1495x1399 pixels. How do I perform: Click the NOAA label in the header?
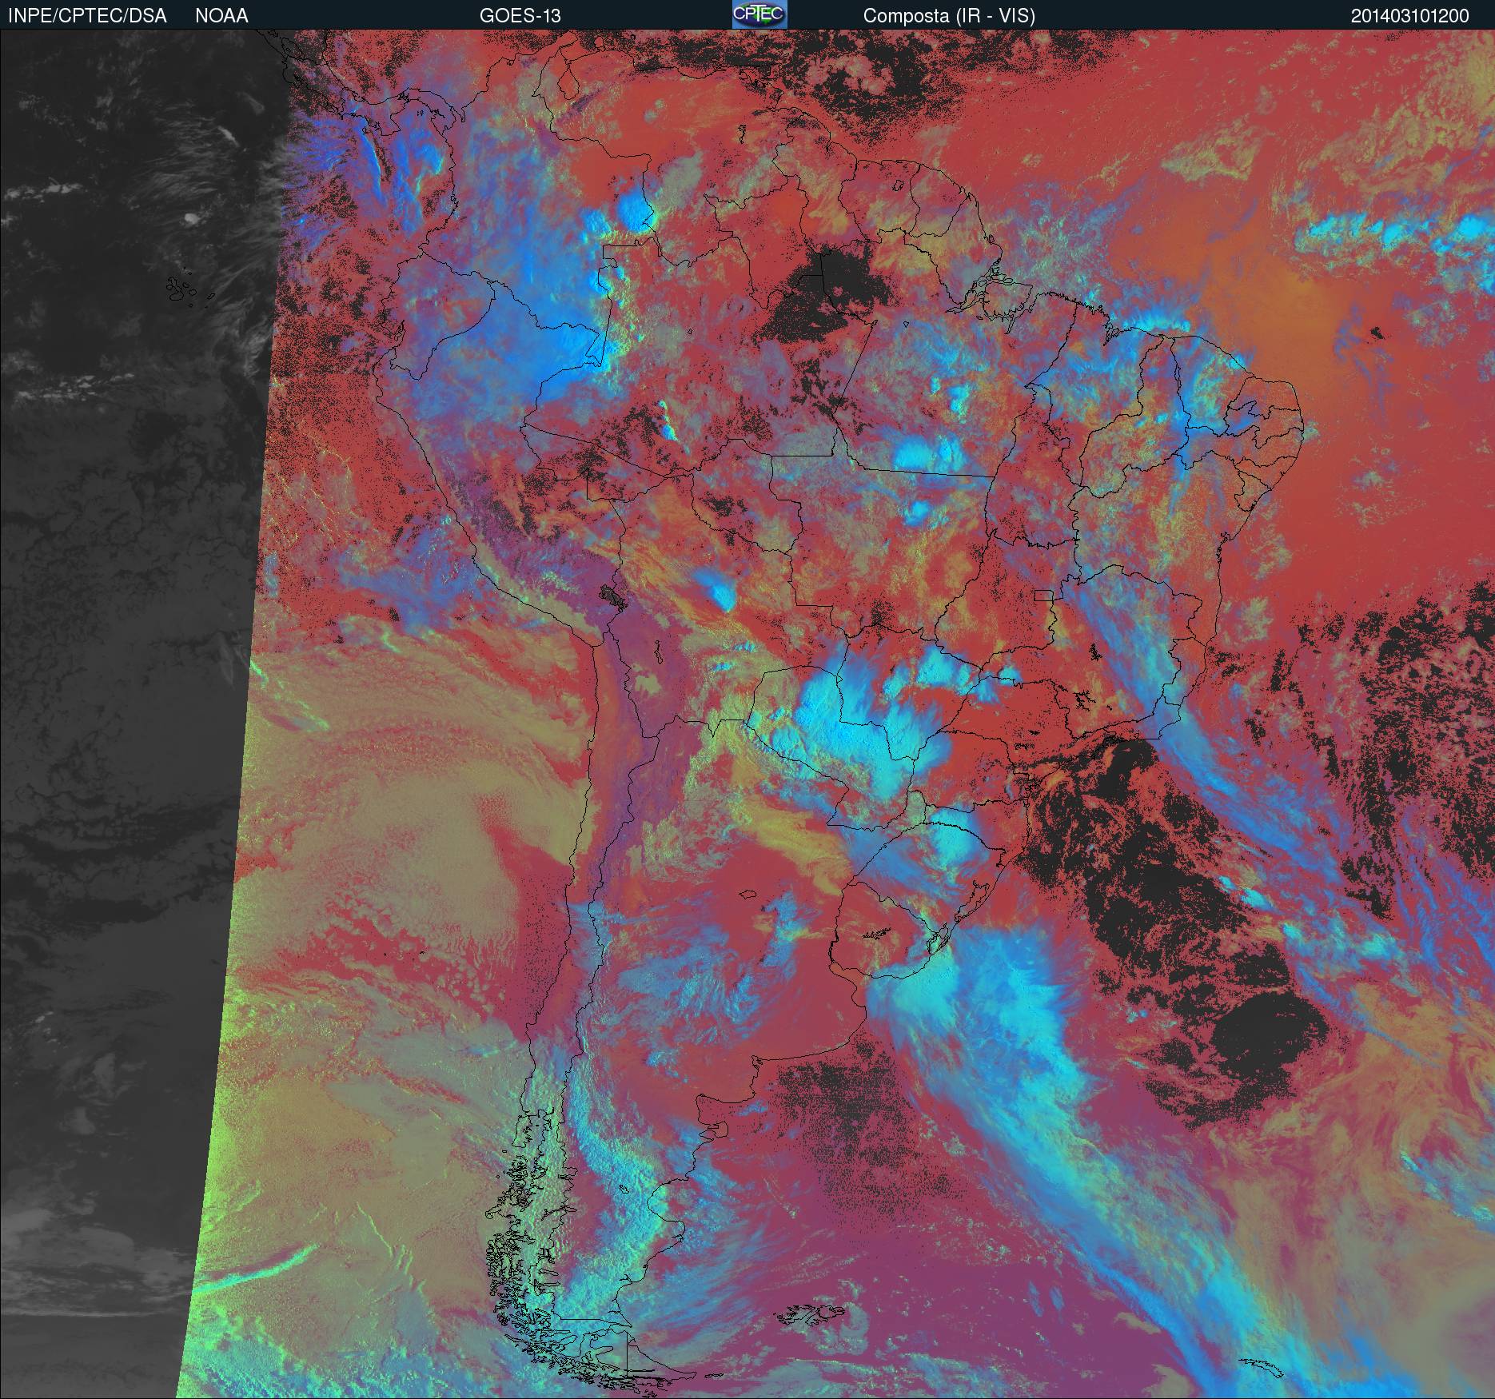tap(221, 16)
